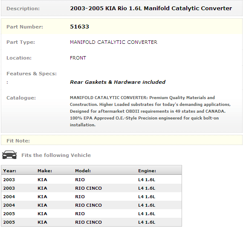Viewport: 243px width, 239px height.
Task: Select part number 51633
Action: pos(79,27)
